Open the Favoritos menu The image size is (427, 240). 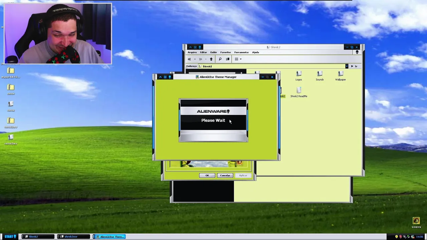click(x=226, y=52)
